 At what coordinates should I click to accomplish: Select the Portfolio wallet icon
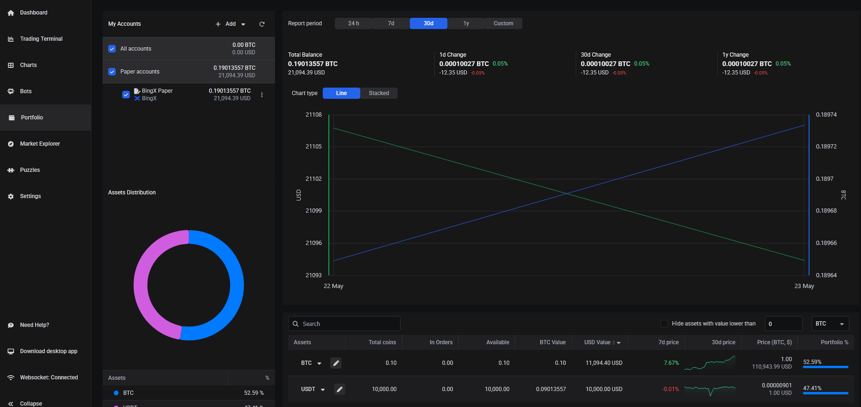coord(12,118)
